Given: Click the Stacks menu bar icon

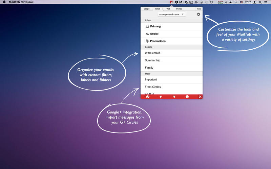Looking at the screenshot, I should [186, 2].
